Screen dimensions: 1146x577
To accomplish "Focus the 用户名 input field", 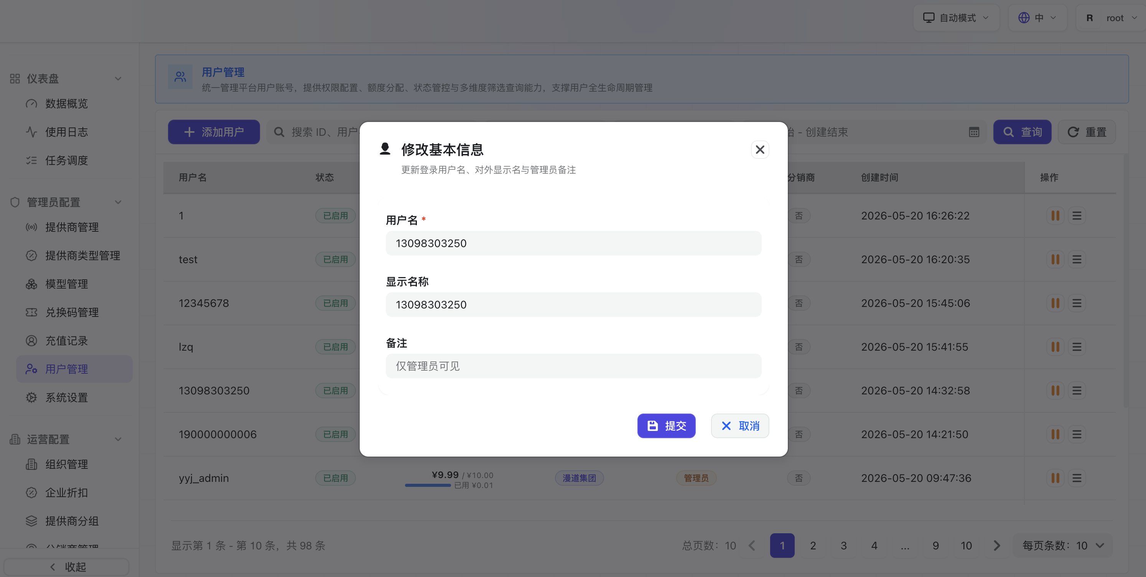I will click(x=573, y=243).
